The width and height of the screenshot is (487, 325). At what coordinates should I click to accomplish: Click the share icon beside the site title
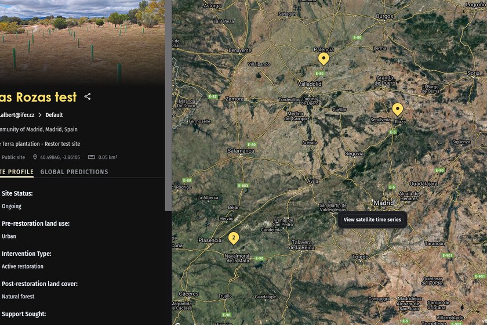click(x=88, y=97)
